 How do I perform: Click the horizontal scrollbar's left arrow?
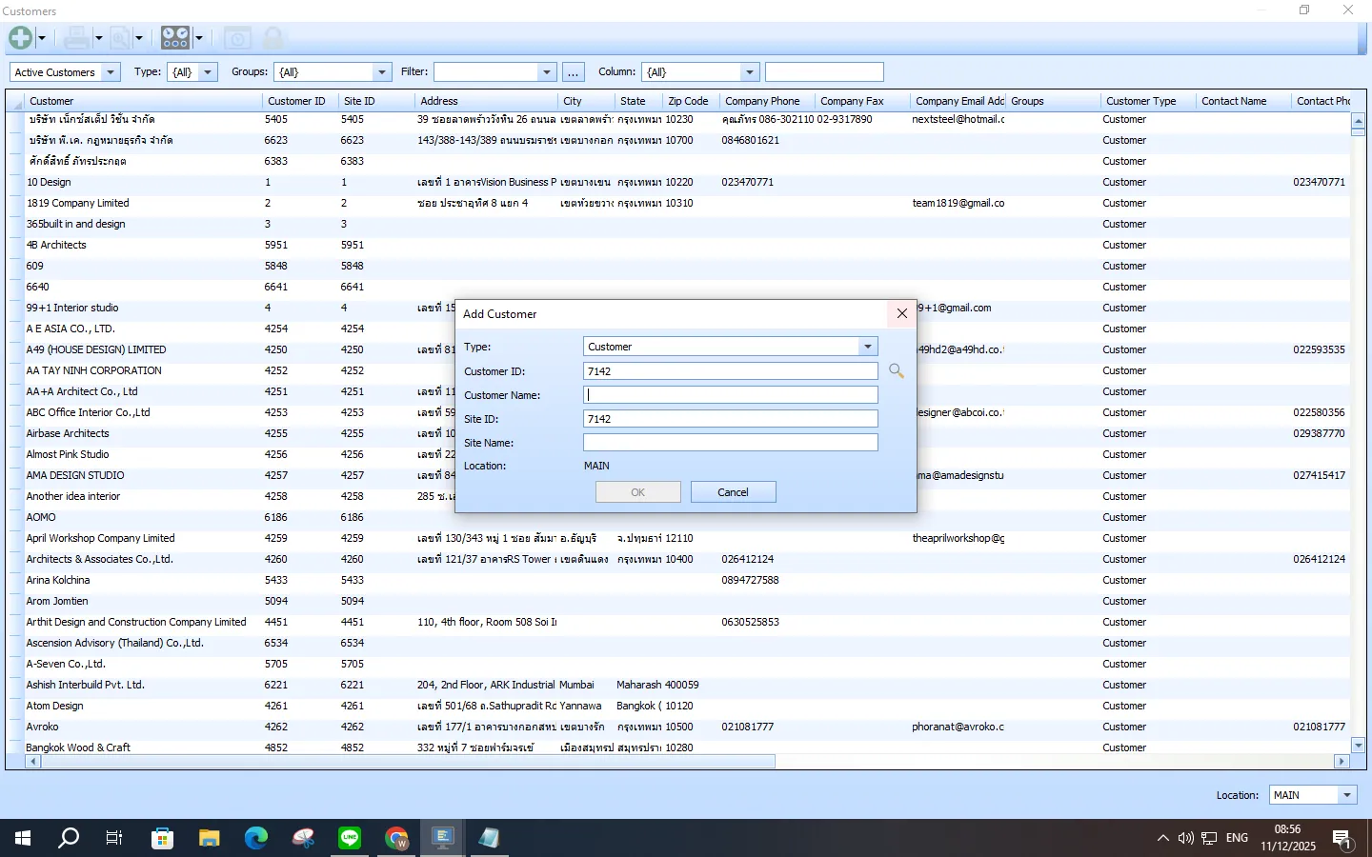click(33, 762)
